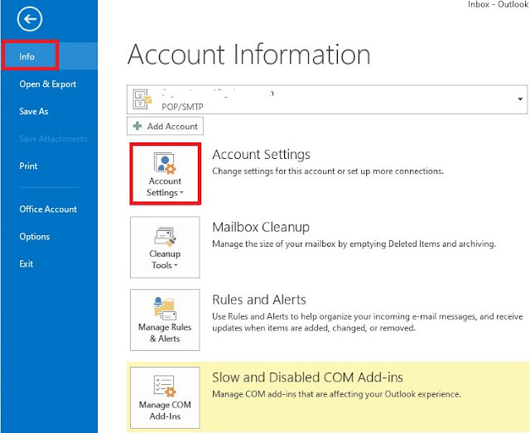Click the Add Account button

point(166,127)
